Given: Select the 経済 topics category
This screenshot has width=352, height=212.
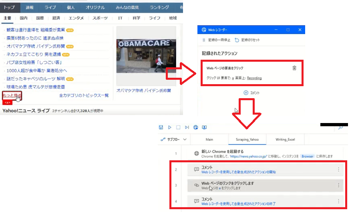Looking at the screenshot, I should click(x=56, y=18).
